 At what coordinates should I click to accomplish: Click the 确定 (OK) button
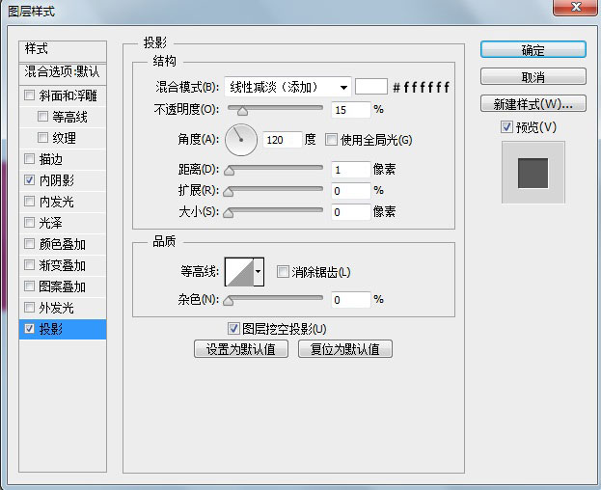(533, 50)
